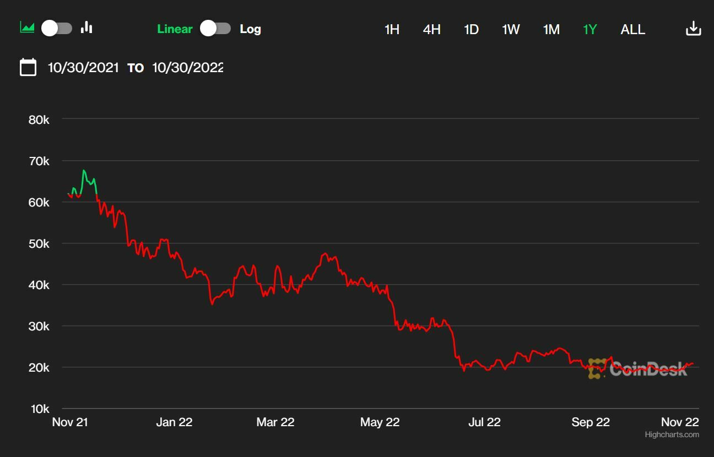Viewport: 714px width, 457px height.
Task: Toggle Linear/Log scale switch
Action: pyautogui.click(x=215, y=29)
